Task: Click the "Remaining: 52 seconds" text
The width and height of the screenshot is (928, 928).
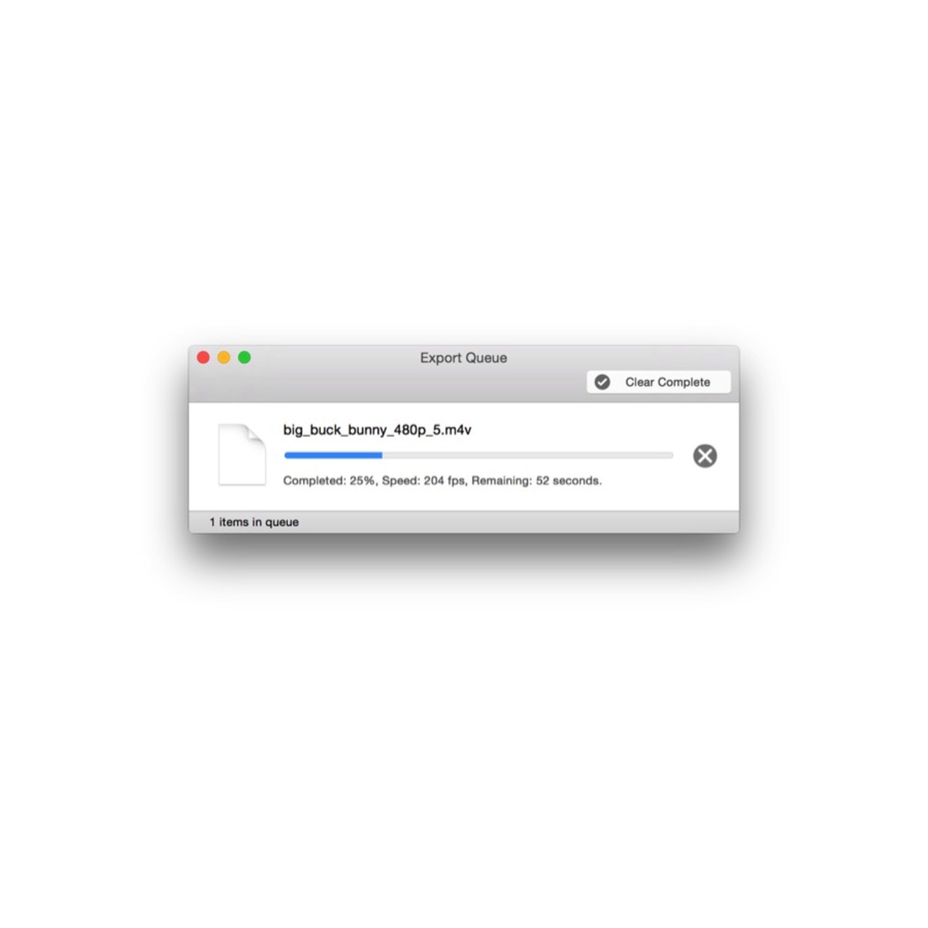Action: point(536,481)
